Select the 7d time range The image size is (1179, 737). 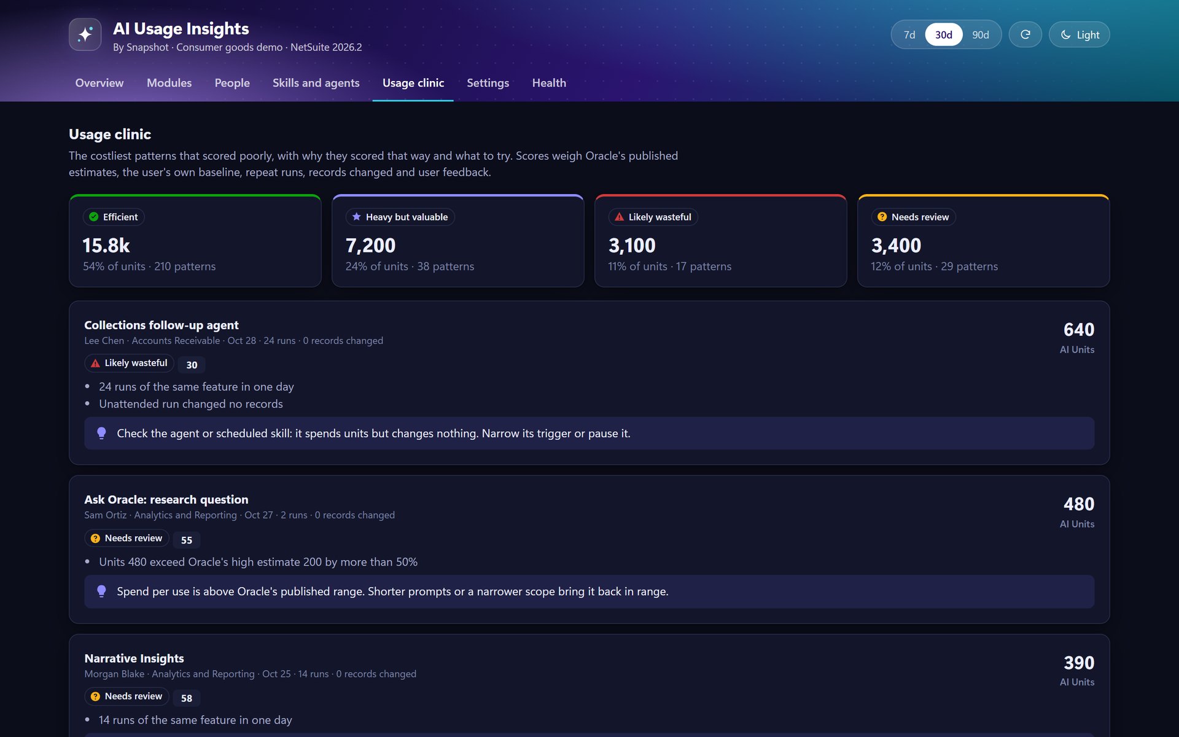[x=909, y=34]
